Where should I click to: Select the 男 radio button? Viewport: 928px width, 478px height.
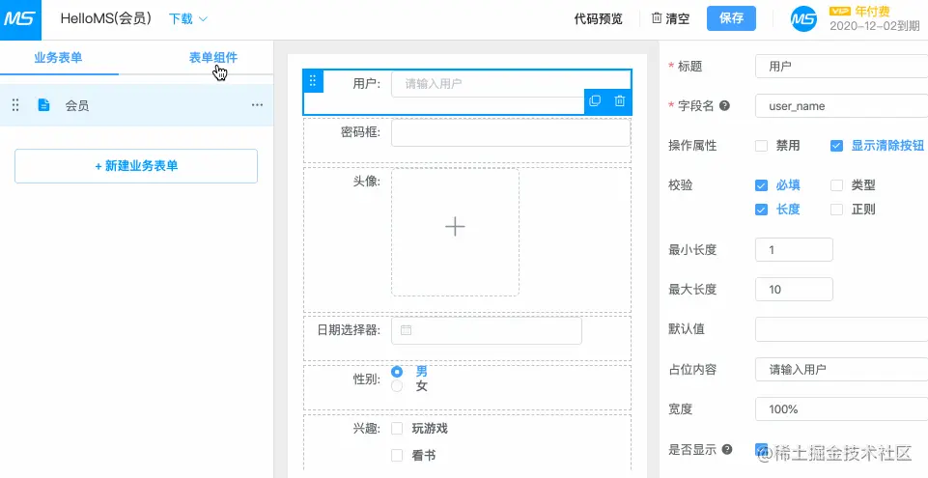point(397,372)
